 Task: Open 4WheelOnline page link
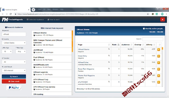pyautogui.click(x=83, y=62)
